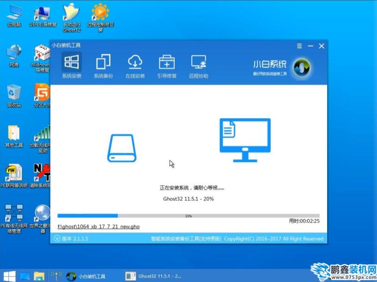Open 手动运行Ghost12 desktop shortcut
377x282 pixels.
[72, 18]
